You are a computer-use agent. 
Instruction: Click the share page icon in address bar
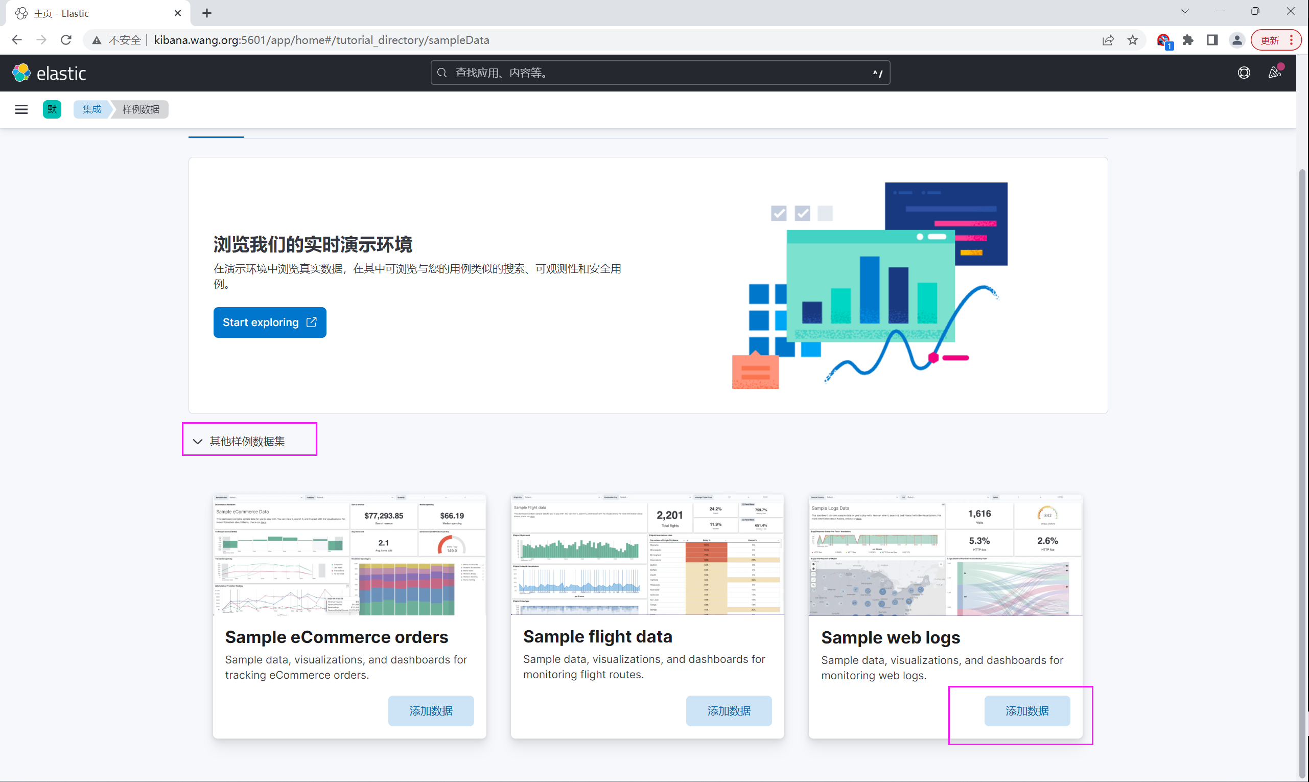point(1108,40)
